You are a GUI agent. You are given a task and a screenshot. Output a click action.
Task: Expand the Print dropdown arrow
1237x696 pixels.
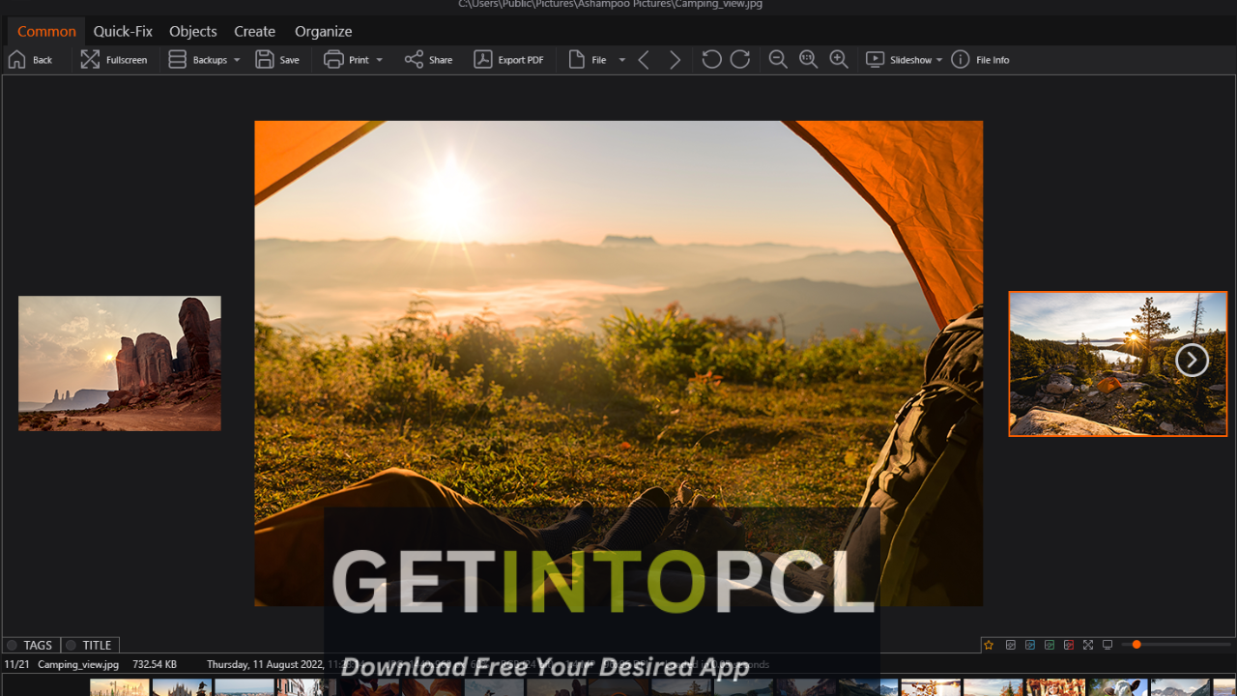(379, 60)
